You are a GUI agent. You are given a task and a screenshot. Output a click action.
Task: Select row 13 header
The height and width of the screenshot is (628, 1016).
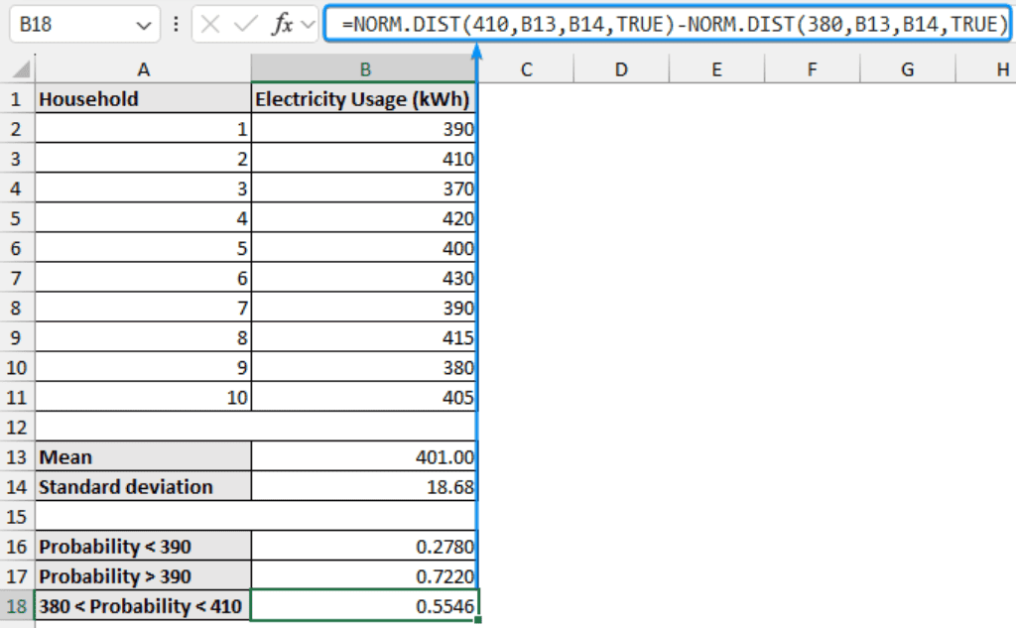tap(17, 456)
